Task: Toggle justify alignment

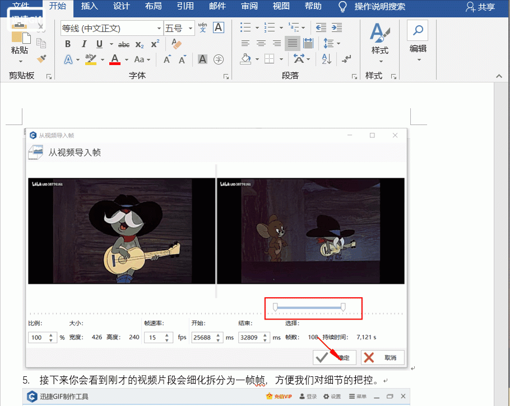Action: (293, 43)
